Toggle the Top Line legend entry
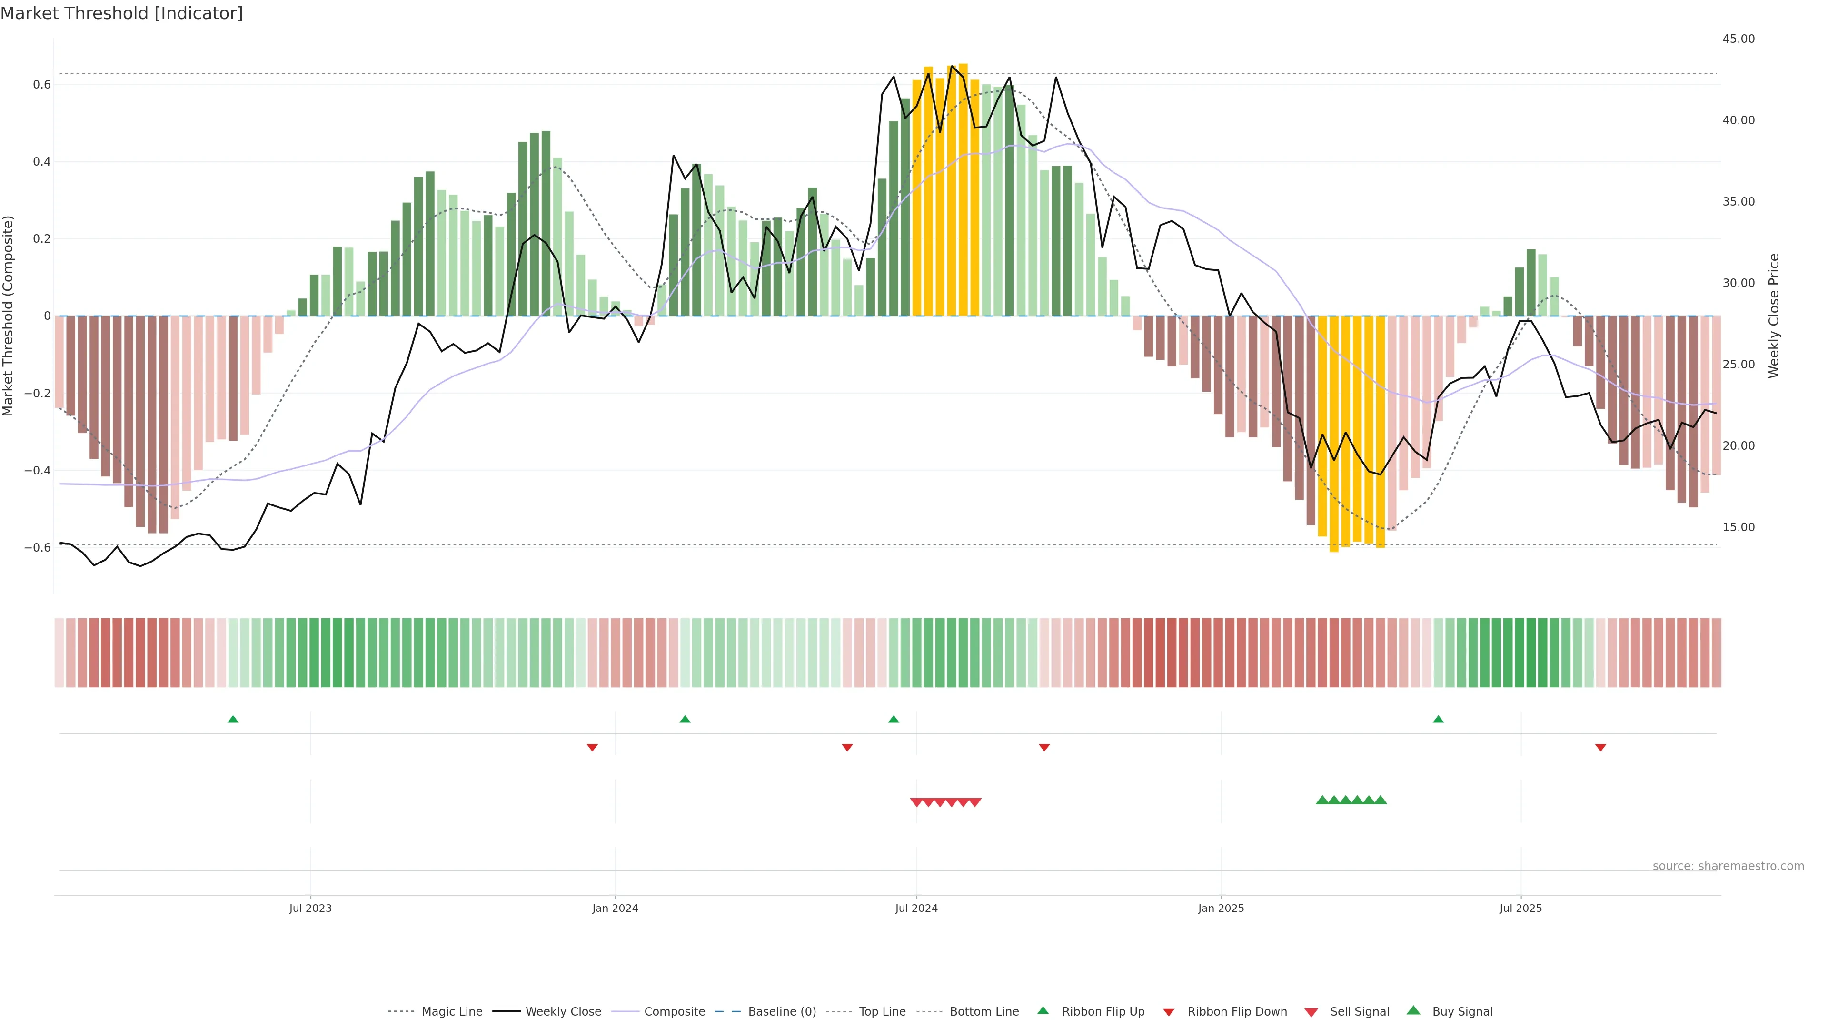 click(x=882, y=1012)
